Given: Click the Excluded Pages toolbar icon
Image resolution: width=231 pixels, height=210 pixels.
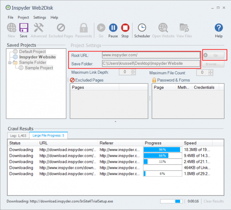Looking at the screenshot, I should (61, 28).
